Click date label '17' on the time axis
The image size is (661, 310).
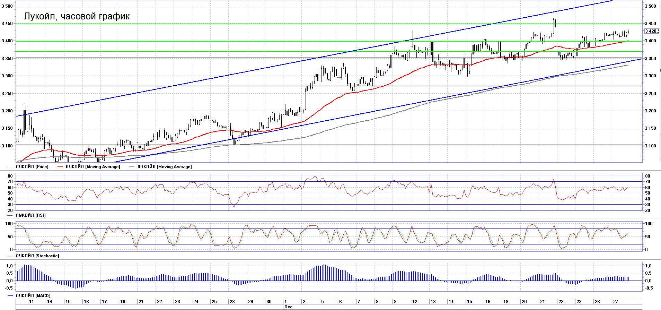pos(104,302)
